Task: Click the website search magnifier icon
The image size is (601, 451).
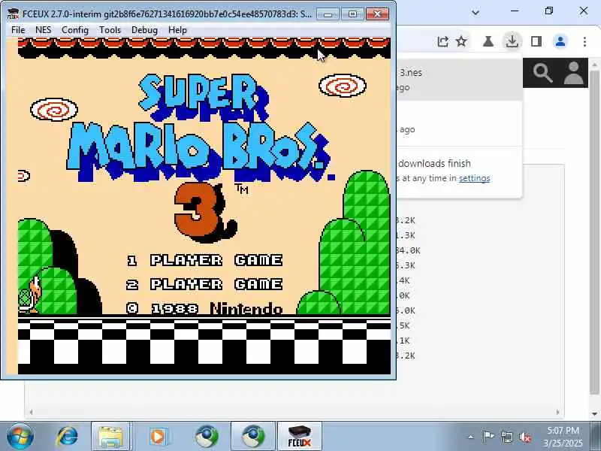Action: tap(542, 73)
